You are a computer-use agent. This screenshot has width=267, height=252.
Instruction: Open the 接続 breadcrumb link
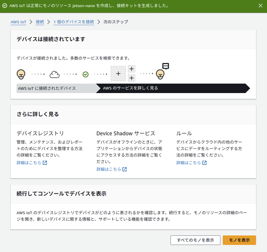[40, 22]
